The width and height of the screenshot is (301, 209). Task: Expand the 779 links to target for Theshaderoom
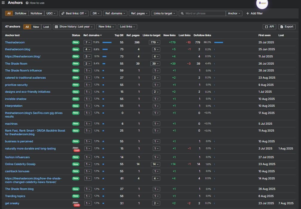click(154, 42)
